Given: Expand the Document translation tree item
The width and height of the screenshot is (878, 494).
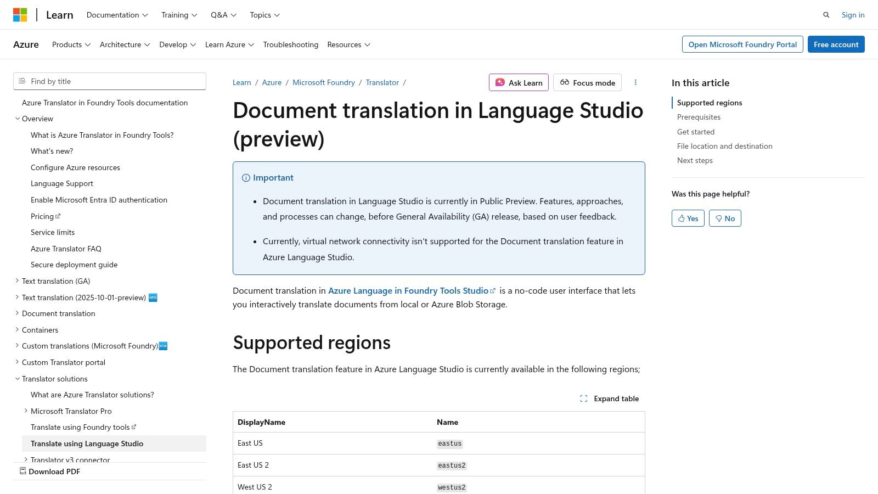Looking at the screenshot, I should [x=17, y=313].
